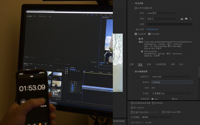
Task: Click the timeline timecode 00:00:08:12
Action: click(73, 69)
